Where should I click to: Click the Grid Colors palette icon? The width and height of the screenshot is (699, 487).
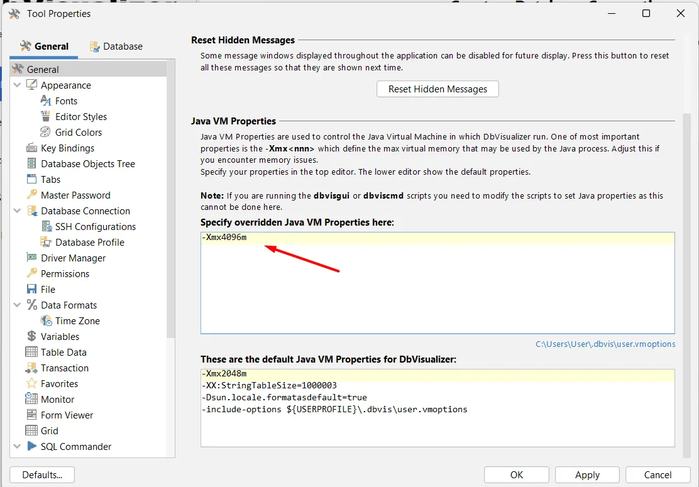(x=45, y=132)
